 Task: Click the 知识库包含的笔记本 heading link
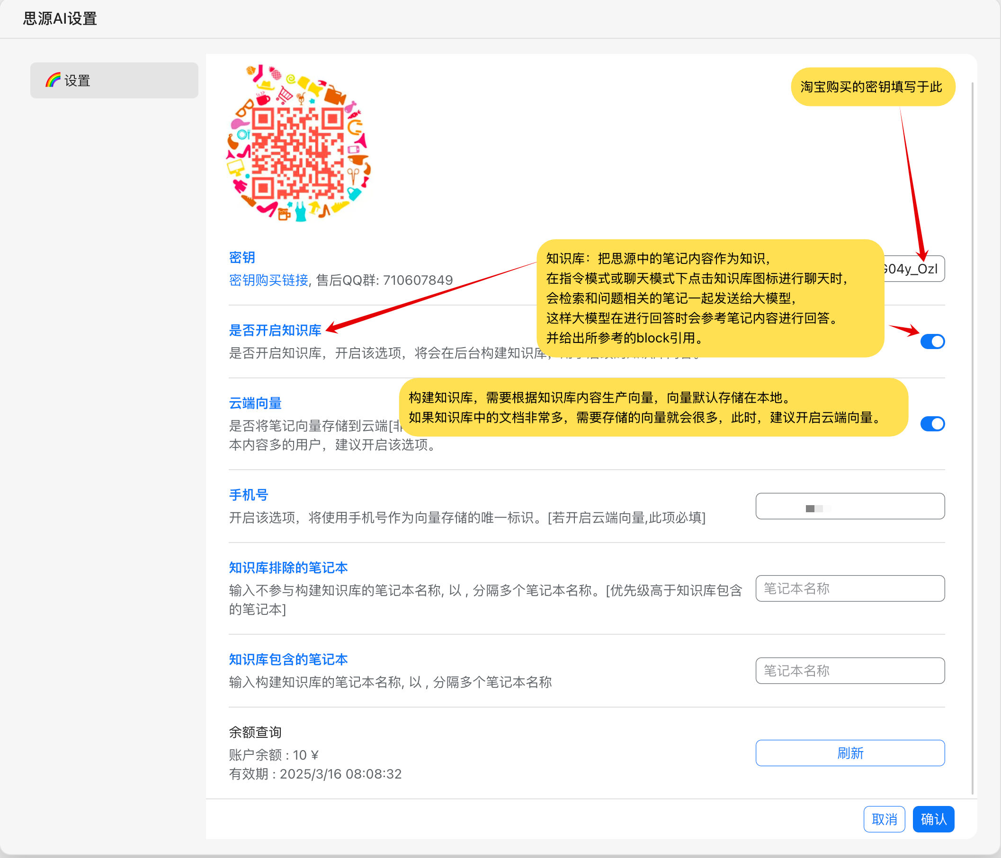pos(288,659)
